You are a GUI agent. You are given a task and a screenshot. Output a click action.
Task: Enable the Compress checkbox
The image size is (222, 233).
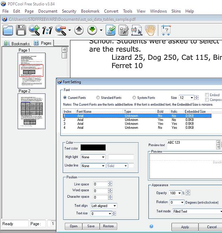click(207, 100)
